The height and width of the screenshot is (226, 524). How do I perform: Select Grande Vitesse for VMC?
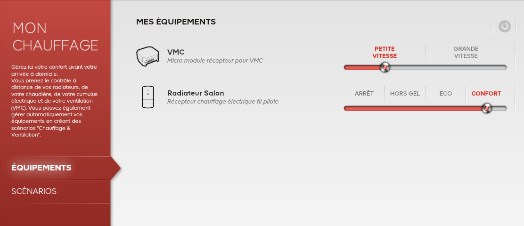coord(466,52)
